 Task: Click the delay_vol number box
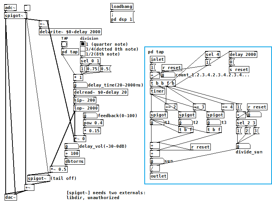[x=72, y=146]
